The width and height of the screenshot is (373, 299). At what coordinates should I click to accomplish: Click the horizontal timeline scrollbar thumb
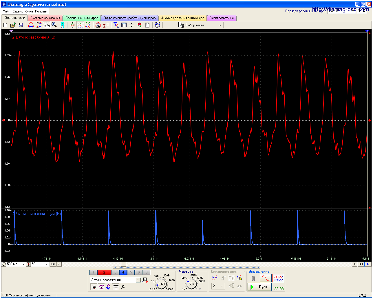coord(124,264)
